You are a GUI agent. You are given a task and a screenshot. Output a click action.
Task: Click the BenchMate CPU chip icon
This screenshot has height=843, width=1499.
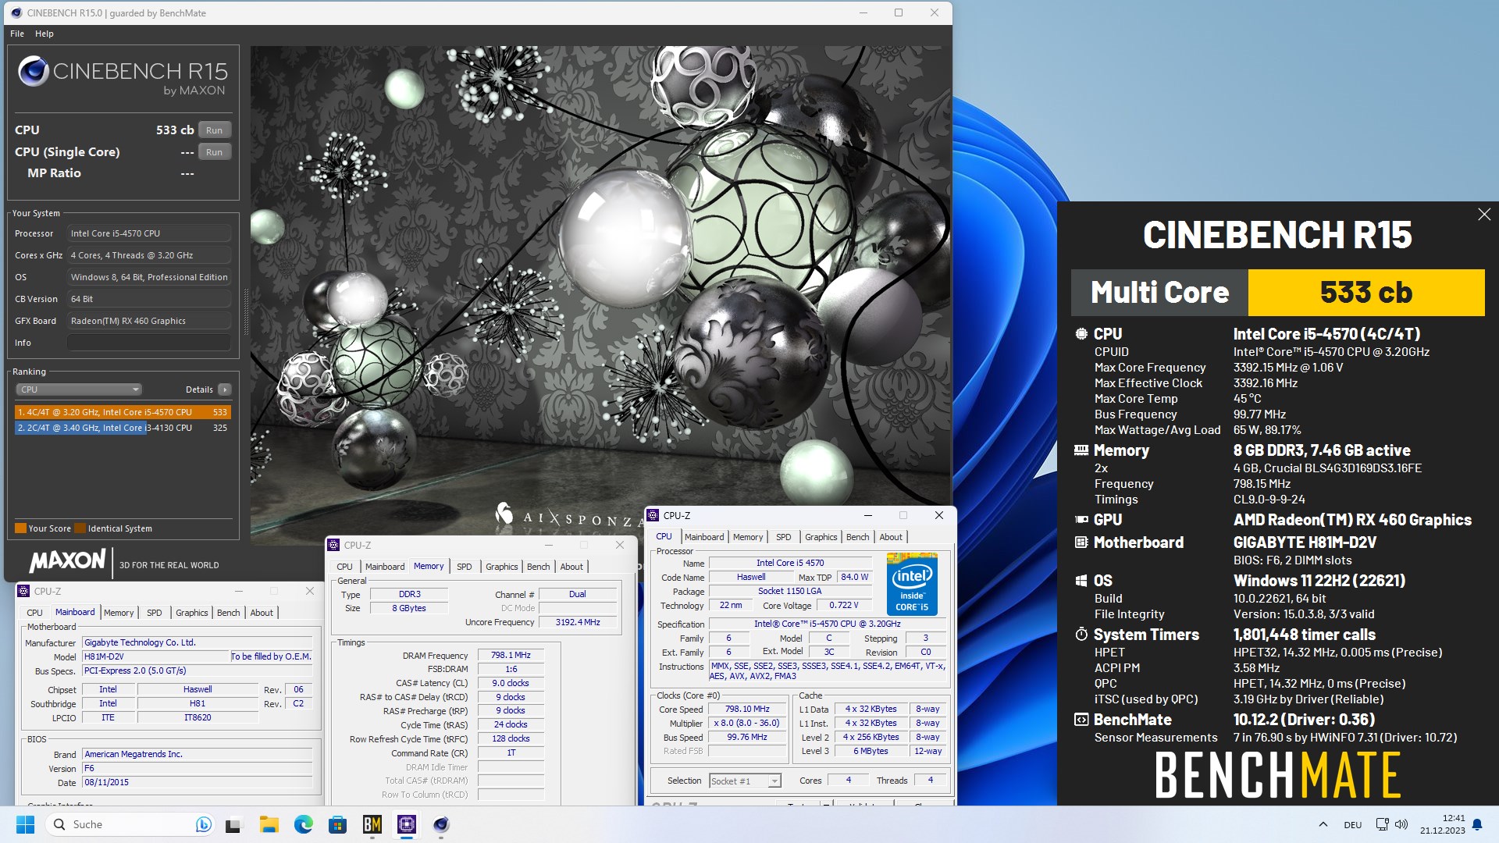tap(1081, 334)
